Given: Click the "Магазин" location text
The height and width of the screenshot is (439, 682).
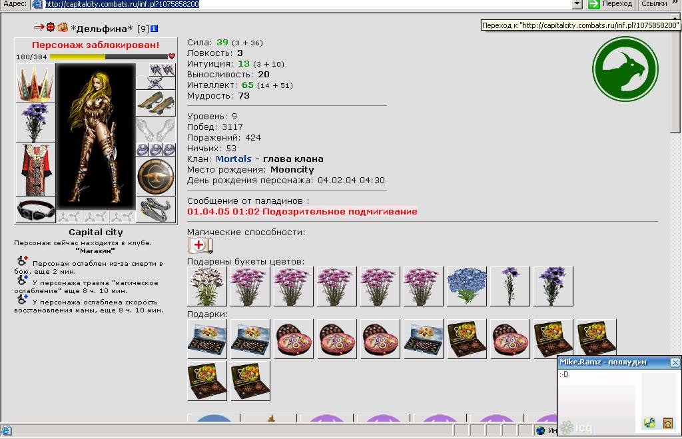Looking at the screenshot, I should pyautogui.click(x=95, y=251).
